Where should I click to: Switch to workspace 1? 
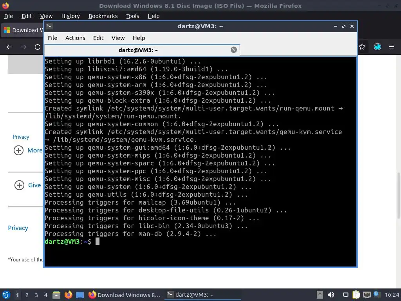coord(17,295)
